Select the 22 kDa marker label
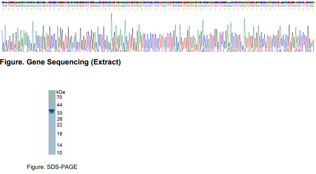This screenshot has width=316, height=174. [60, 125]
